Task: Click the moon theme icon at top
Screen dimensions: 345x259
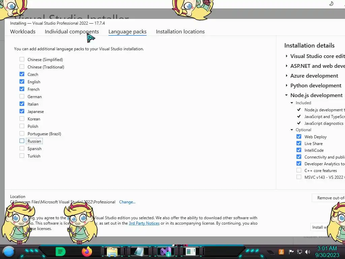Action: tap(331, 3)
